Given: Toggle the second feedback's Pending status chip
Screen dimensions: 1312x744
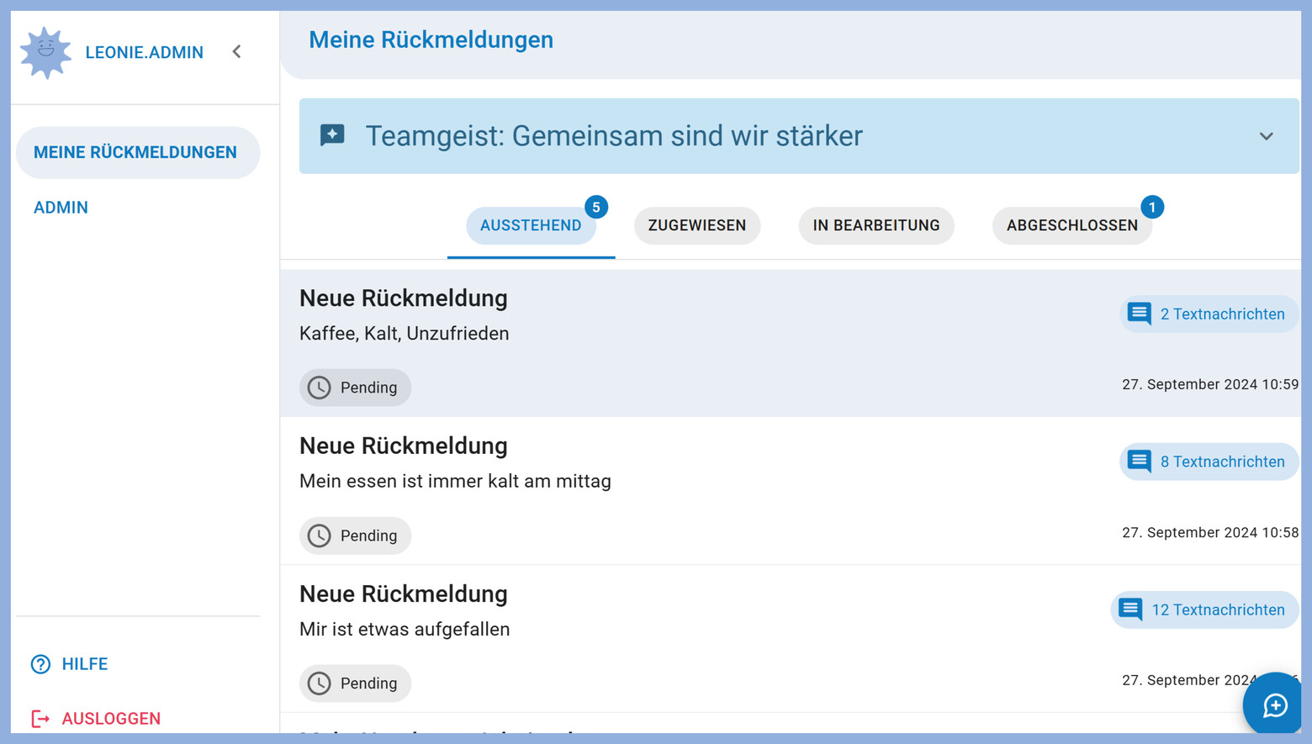Looking at the screenshot, I should [355, 536].
